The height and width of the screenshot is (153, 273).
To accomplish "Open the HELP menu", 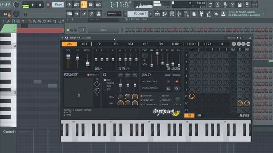I will [x=7, y=5].
